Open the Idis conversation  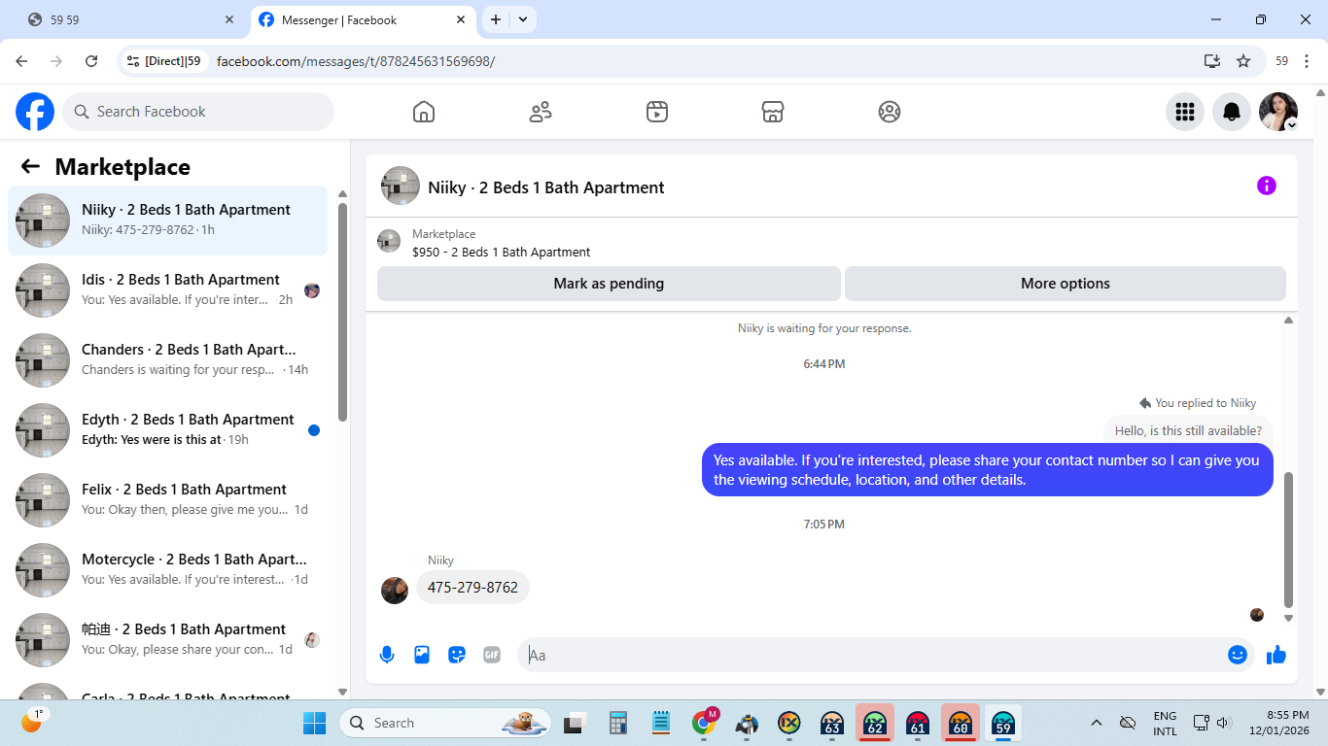coord(168,290)
